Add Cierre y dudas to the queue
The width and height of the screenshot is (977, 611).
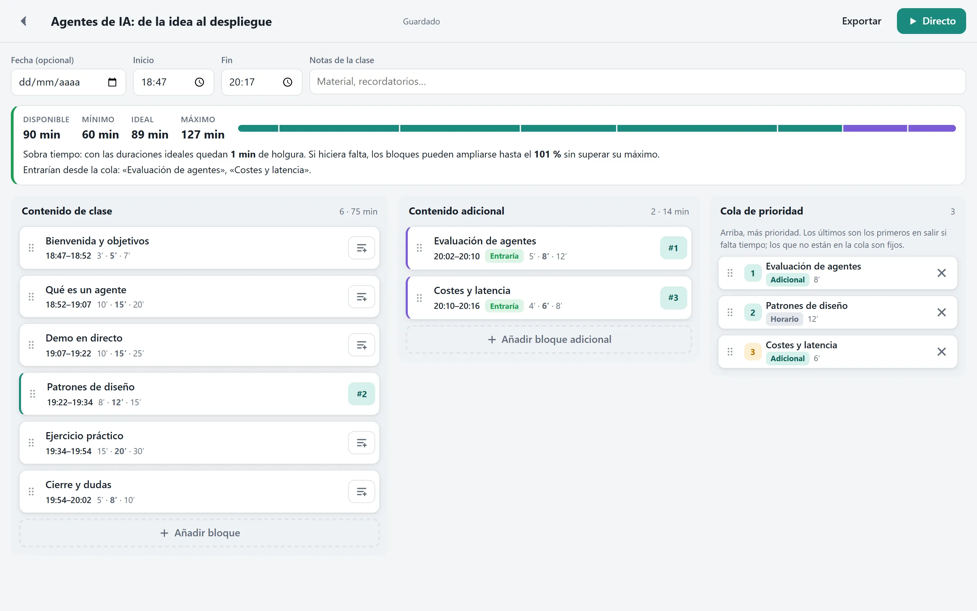point(361,492)
